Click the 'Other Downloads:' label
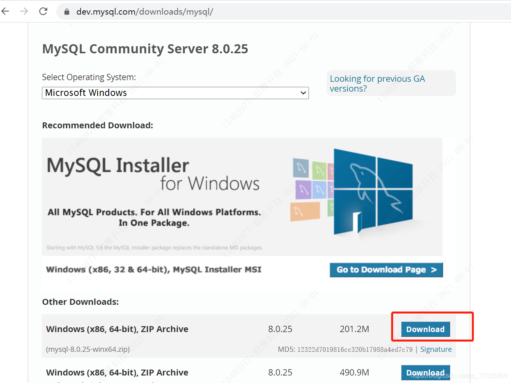Viewport: 511px width, 383px height. click(80, 302)
